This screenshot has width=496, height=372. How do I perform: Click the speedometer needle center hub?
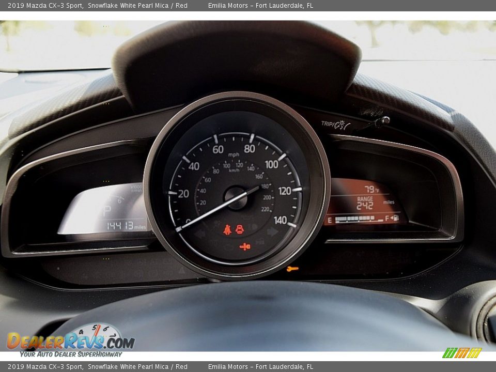236,198
